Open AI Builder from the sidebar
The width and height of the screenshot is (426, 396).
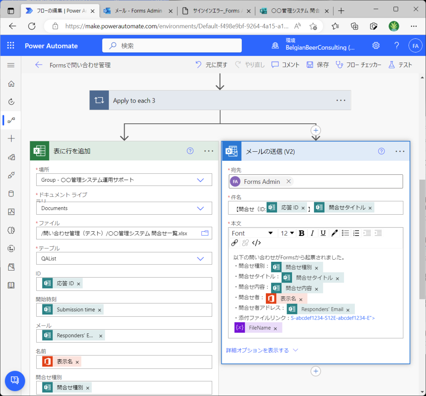(x=11, y=230)
